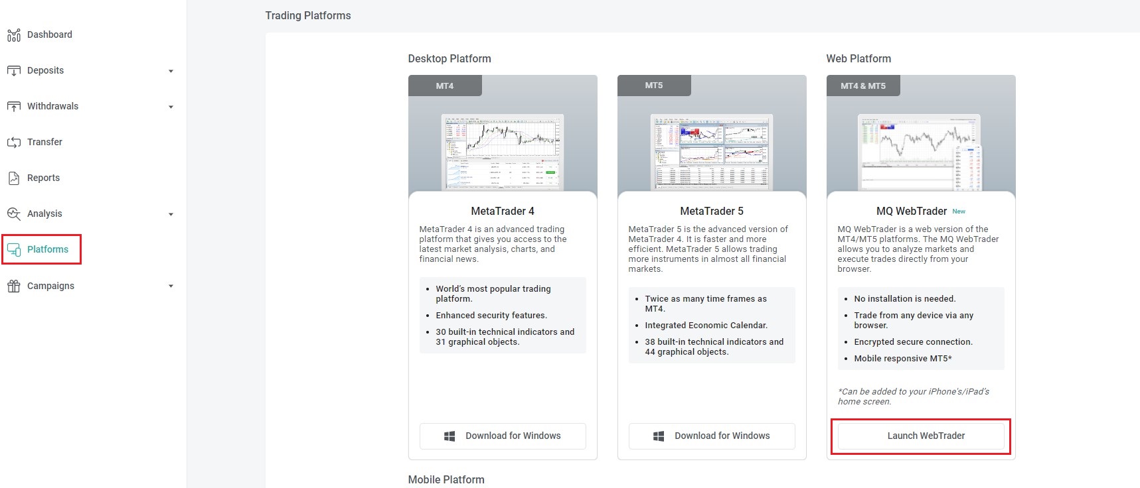The width and height of the screenshot is (1140, 488).
Task: Click the Withdrawals sidebar icon
Action: pyautogui.click(x=14, y=107)
